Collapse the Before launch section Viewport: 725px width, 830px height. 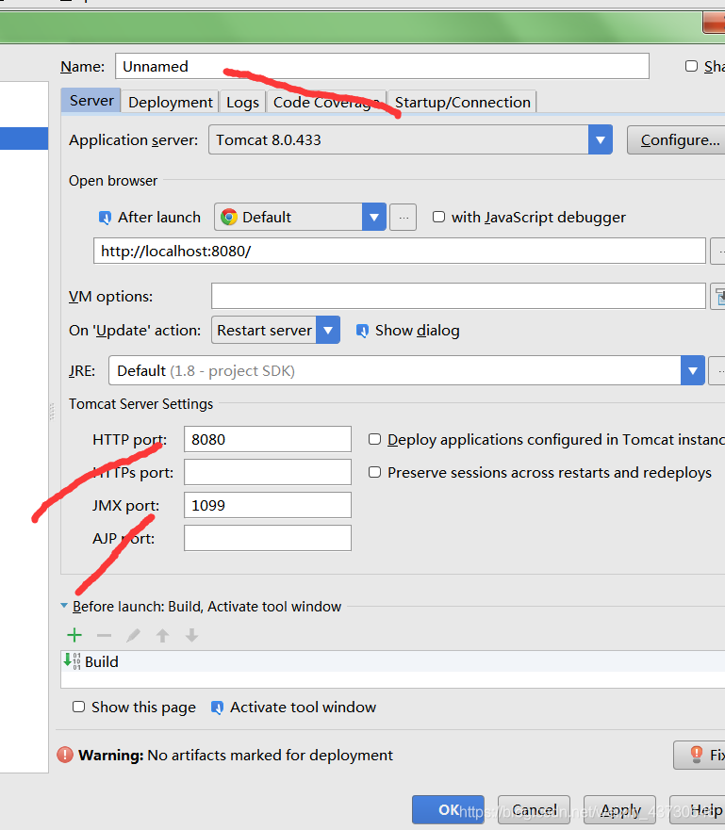click(64, 606)
